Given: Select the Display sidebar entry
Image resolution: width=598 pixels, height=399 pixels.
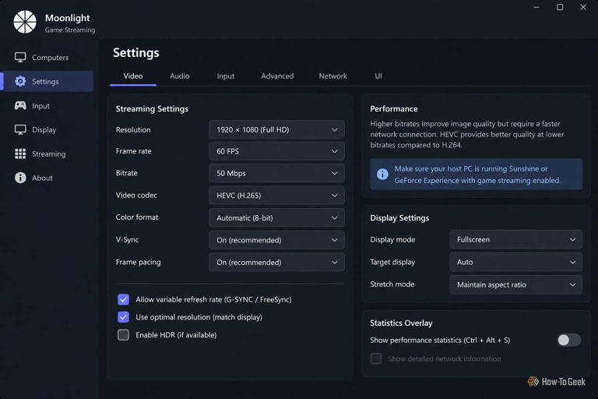Looking at the screenshot, I should (48, 130).
